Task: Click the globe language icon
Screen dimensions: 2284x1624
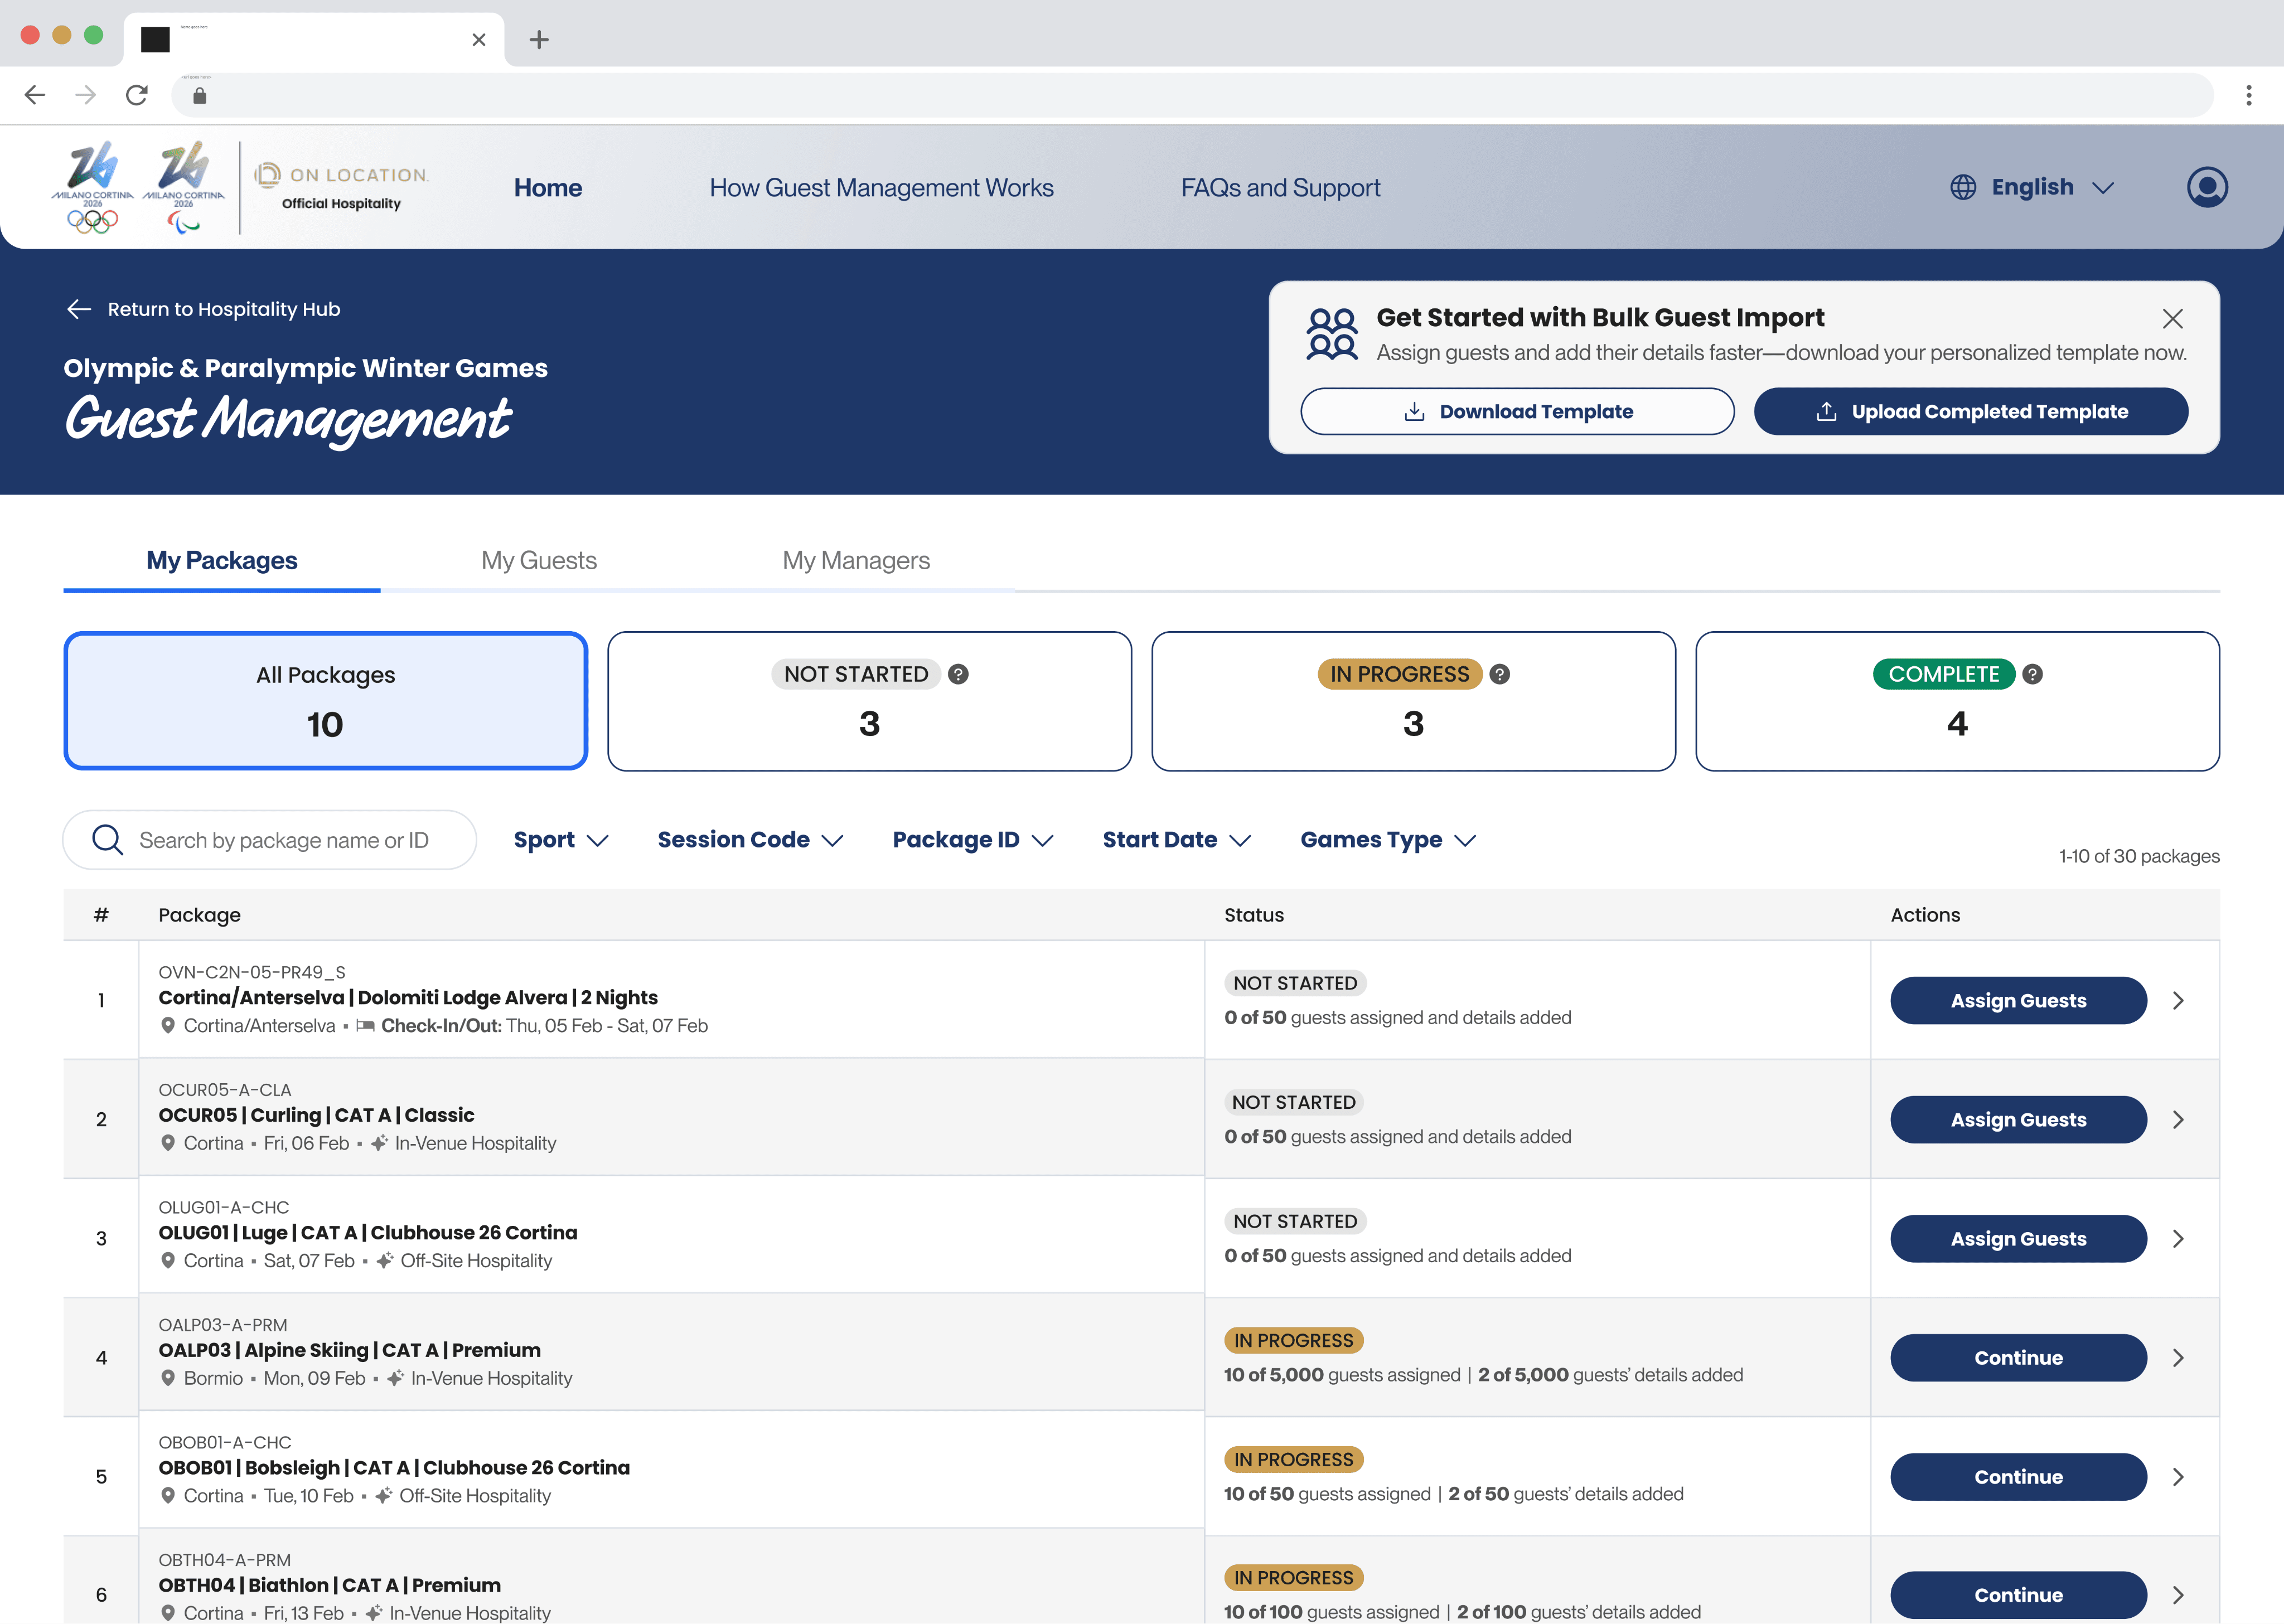Action: coord(1963,187)
